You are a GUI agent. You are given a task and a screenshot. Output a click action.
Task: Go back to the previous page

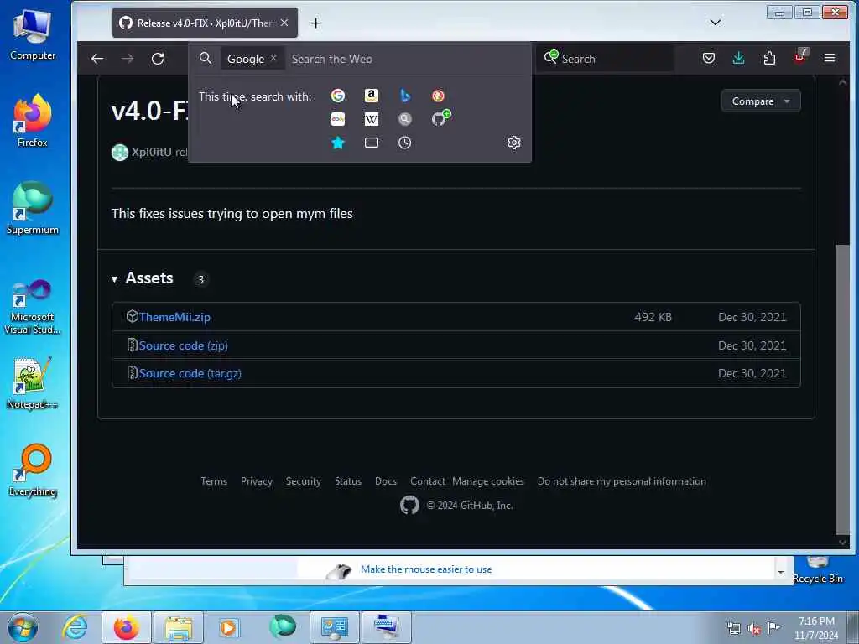97,59
